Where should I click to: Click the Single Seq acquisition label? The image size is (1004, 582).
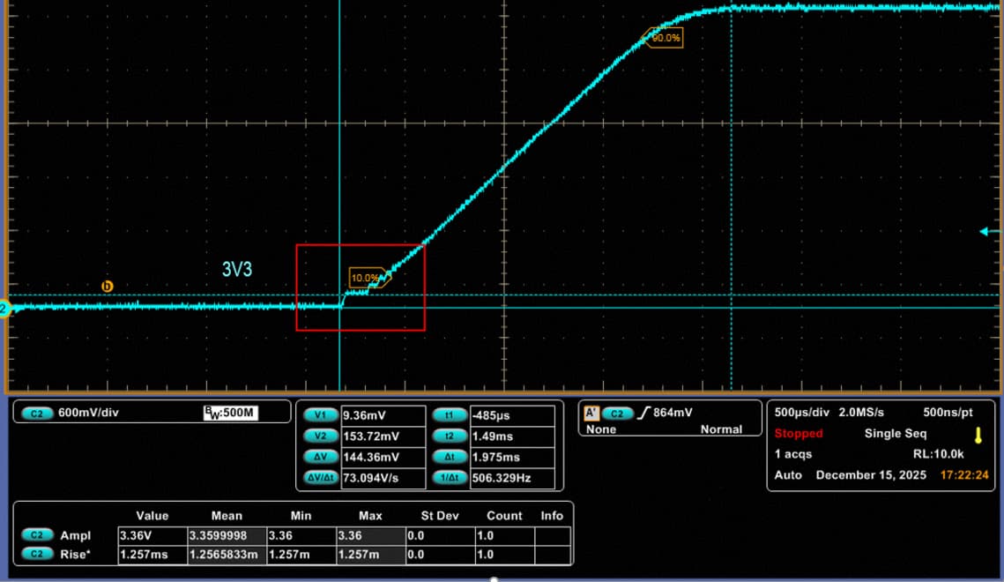[895, 434]
